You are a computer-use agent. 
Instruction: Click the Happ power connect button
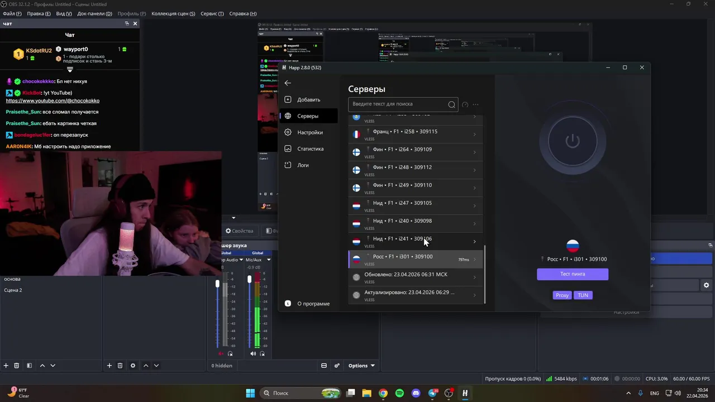click(573, 141)
